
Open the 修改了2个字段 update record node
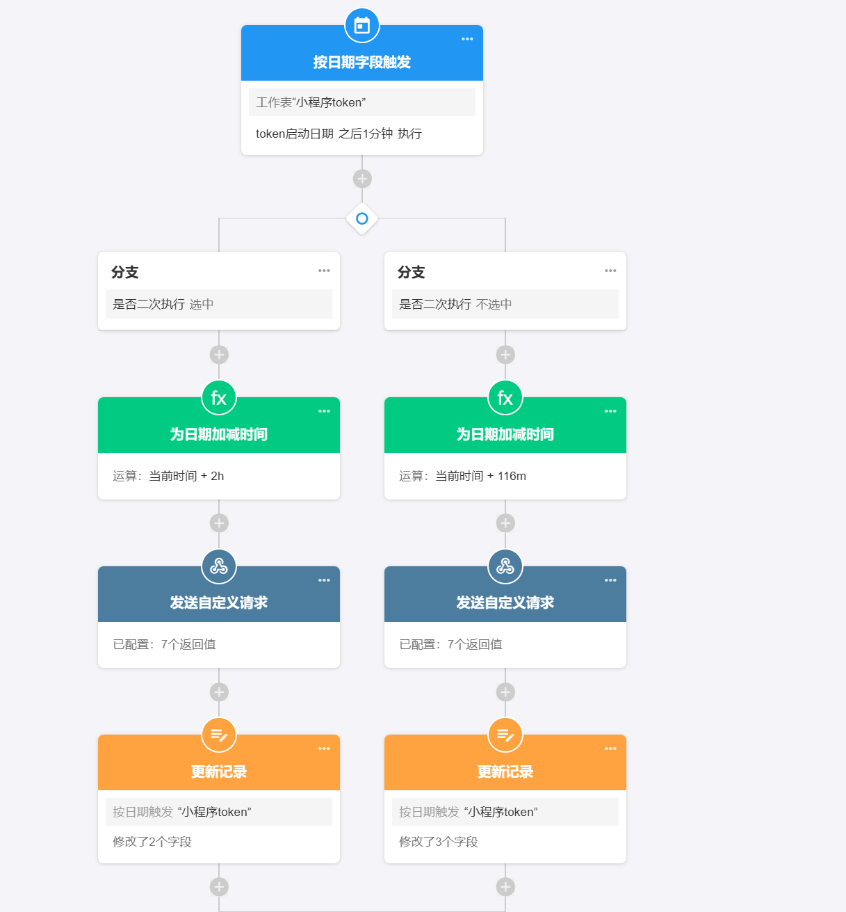(x=219, y=842)
